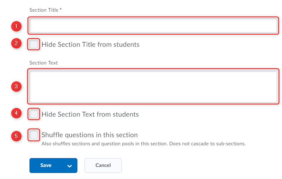Click the "Shuffle questions in this section" label text

pyautogui.click(x=90, y=135)
